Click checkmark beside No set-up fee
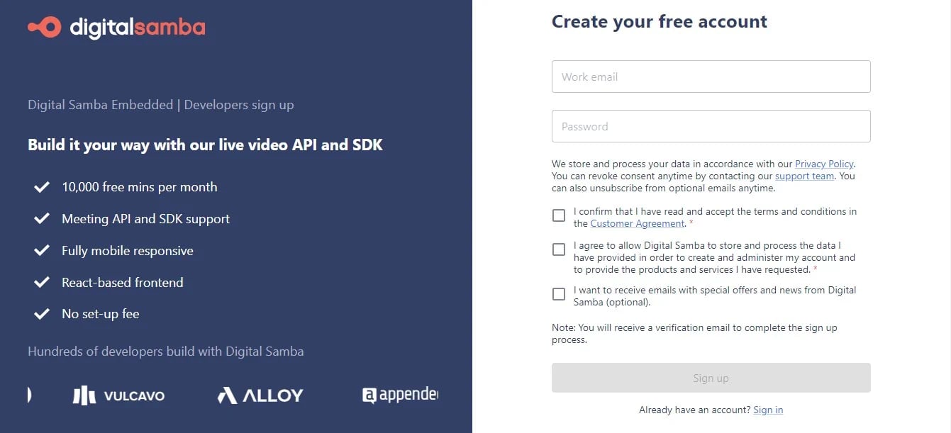951x433 pixels. coord(42,314)
